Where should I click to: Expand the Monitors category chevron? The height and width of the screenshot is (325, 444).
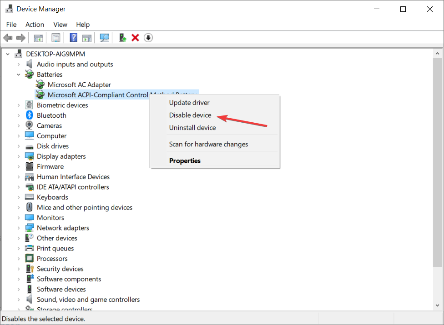pos(19,218)
